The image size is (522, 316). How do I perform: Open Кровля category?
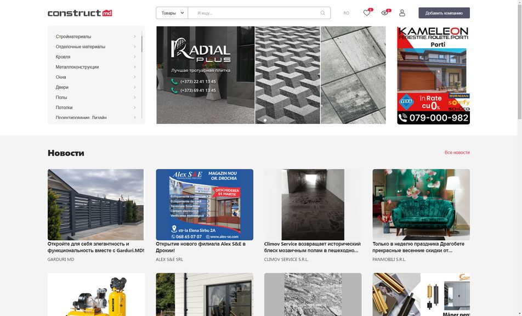pyautogui.click(x=63, y=57)
